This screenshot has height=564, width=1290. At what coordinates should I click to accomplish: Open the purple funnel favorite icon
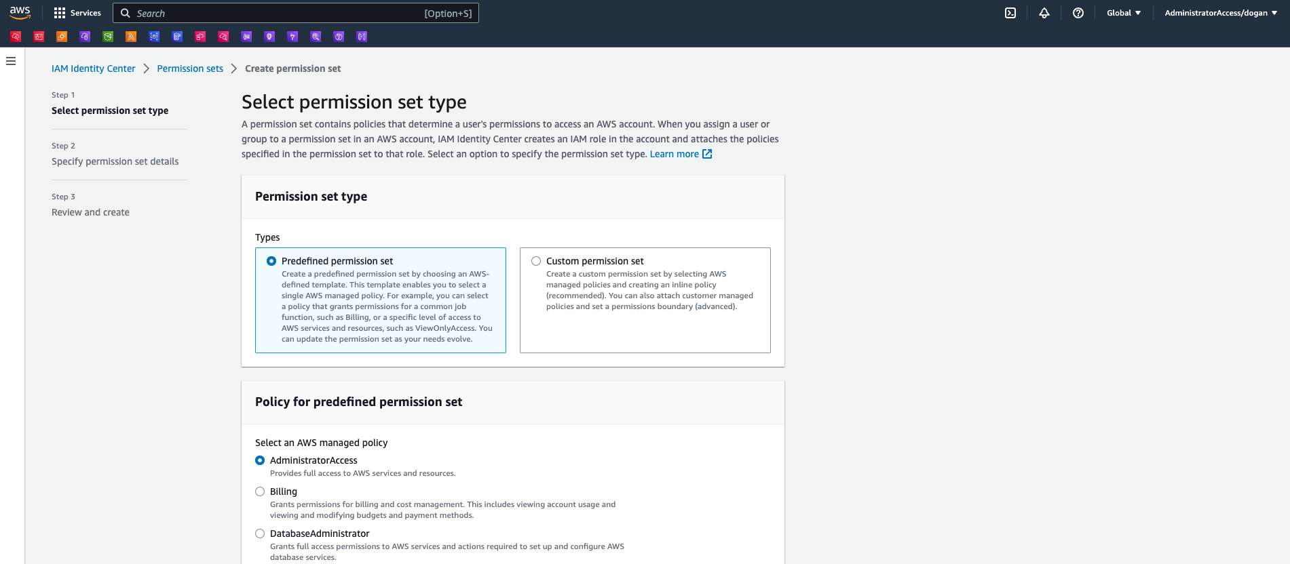point(292,37)
